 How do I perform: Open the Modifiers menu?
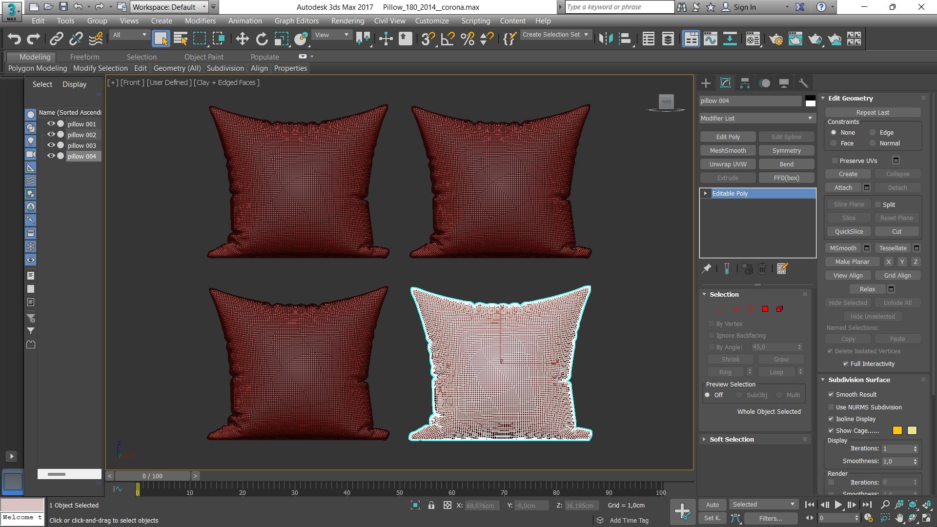(x=200, y=21)
